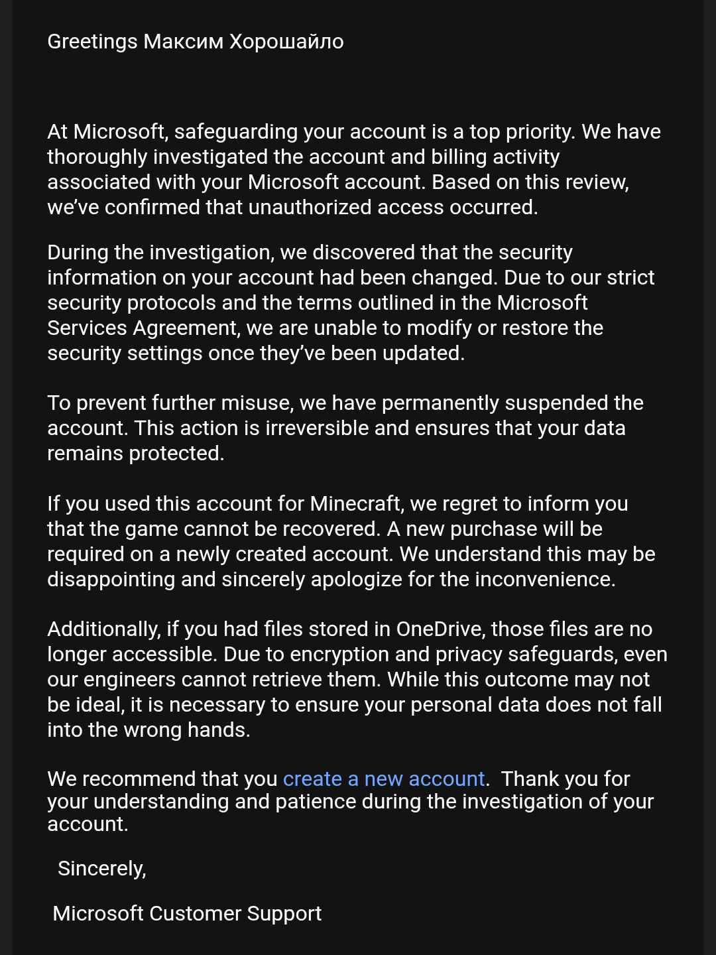
Task: Click the 'Sincerely,' closing line
Action: click(x=102, y=868)
